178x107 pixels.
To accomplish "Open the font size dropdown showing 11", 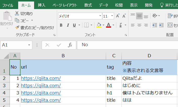I will pyautogui.click(x=112, y=16).
